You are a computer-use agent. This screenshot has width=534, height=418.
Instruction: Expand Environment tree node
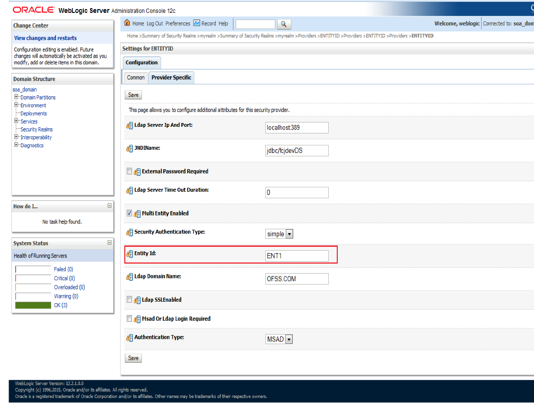pos(16,105)
